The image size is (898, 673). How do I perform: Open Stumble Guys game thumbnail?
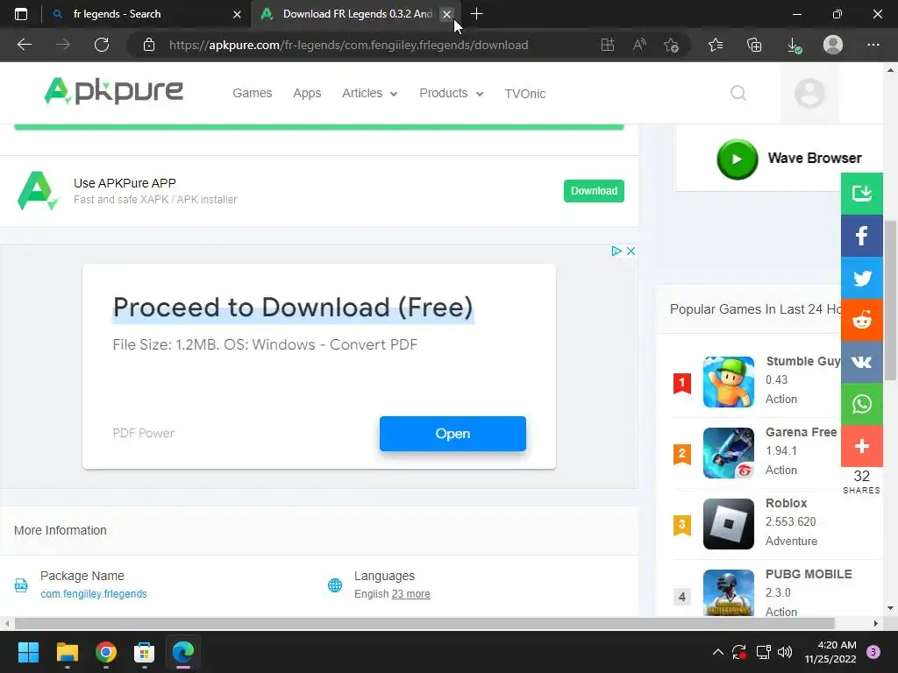click(x=729, y=382)
